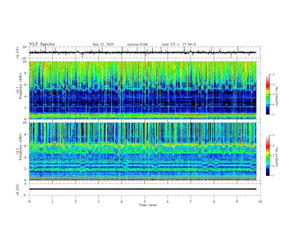Click the "-3" label on ch.2 color bar

tap(273, 136)
